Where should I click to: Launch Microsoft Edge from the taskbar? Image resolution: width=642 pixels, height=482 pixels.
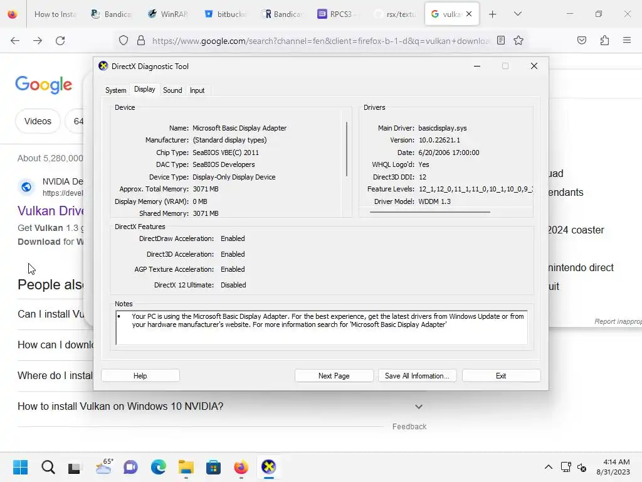159,467
